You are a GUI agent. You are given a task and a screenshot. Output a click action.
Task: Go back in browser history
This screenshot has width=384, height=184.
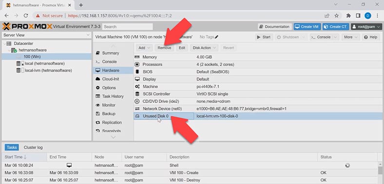7,16
